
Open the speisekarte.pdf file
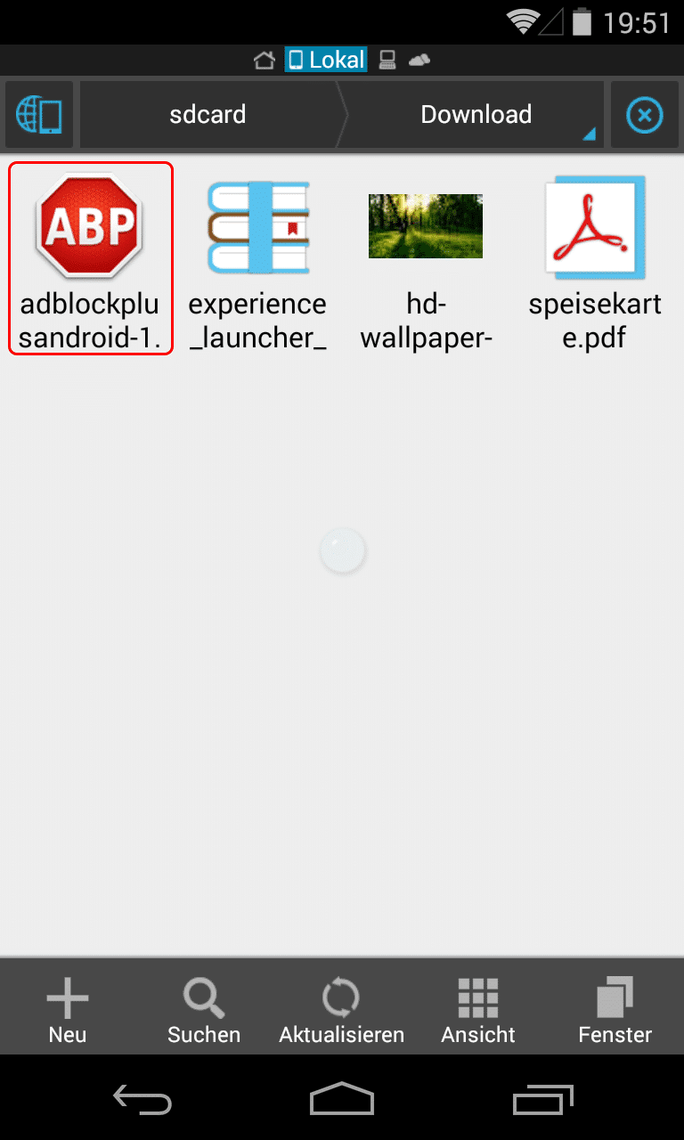pyautogui.click(x=595, y=258)
